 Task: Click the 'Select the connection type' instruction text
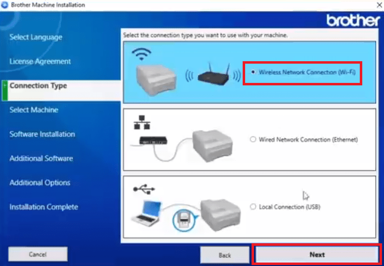click(206, 35)
